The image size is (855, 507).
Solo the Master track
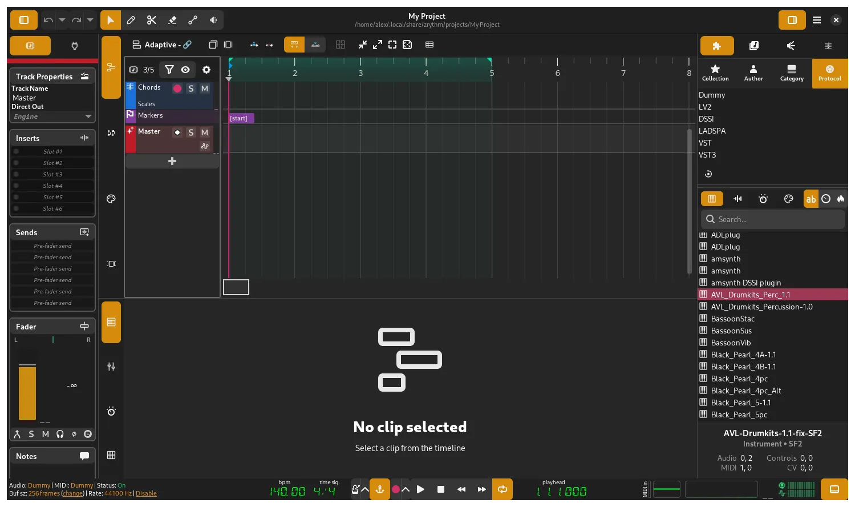[191, 132]
